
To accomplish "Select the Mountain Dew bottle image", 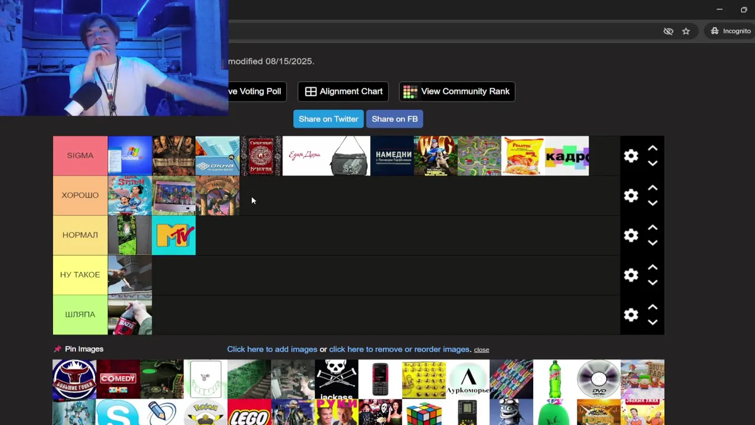I will pyautogui.click(x=555, y=380).
